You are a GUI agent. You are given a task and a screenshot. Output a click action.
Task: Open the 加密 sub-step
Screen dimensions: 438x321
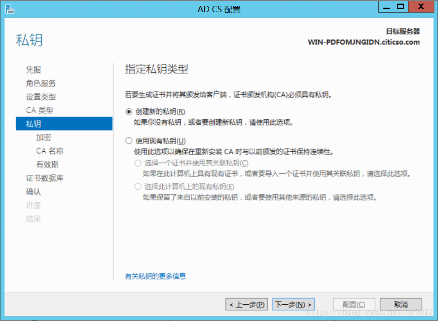pyautogui.click(x=43, y=138)
